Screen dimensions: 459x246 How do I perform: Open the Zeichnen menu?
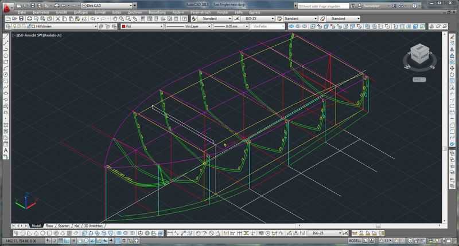coord(135,12)
